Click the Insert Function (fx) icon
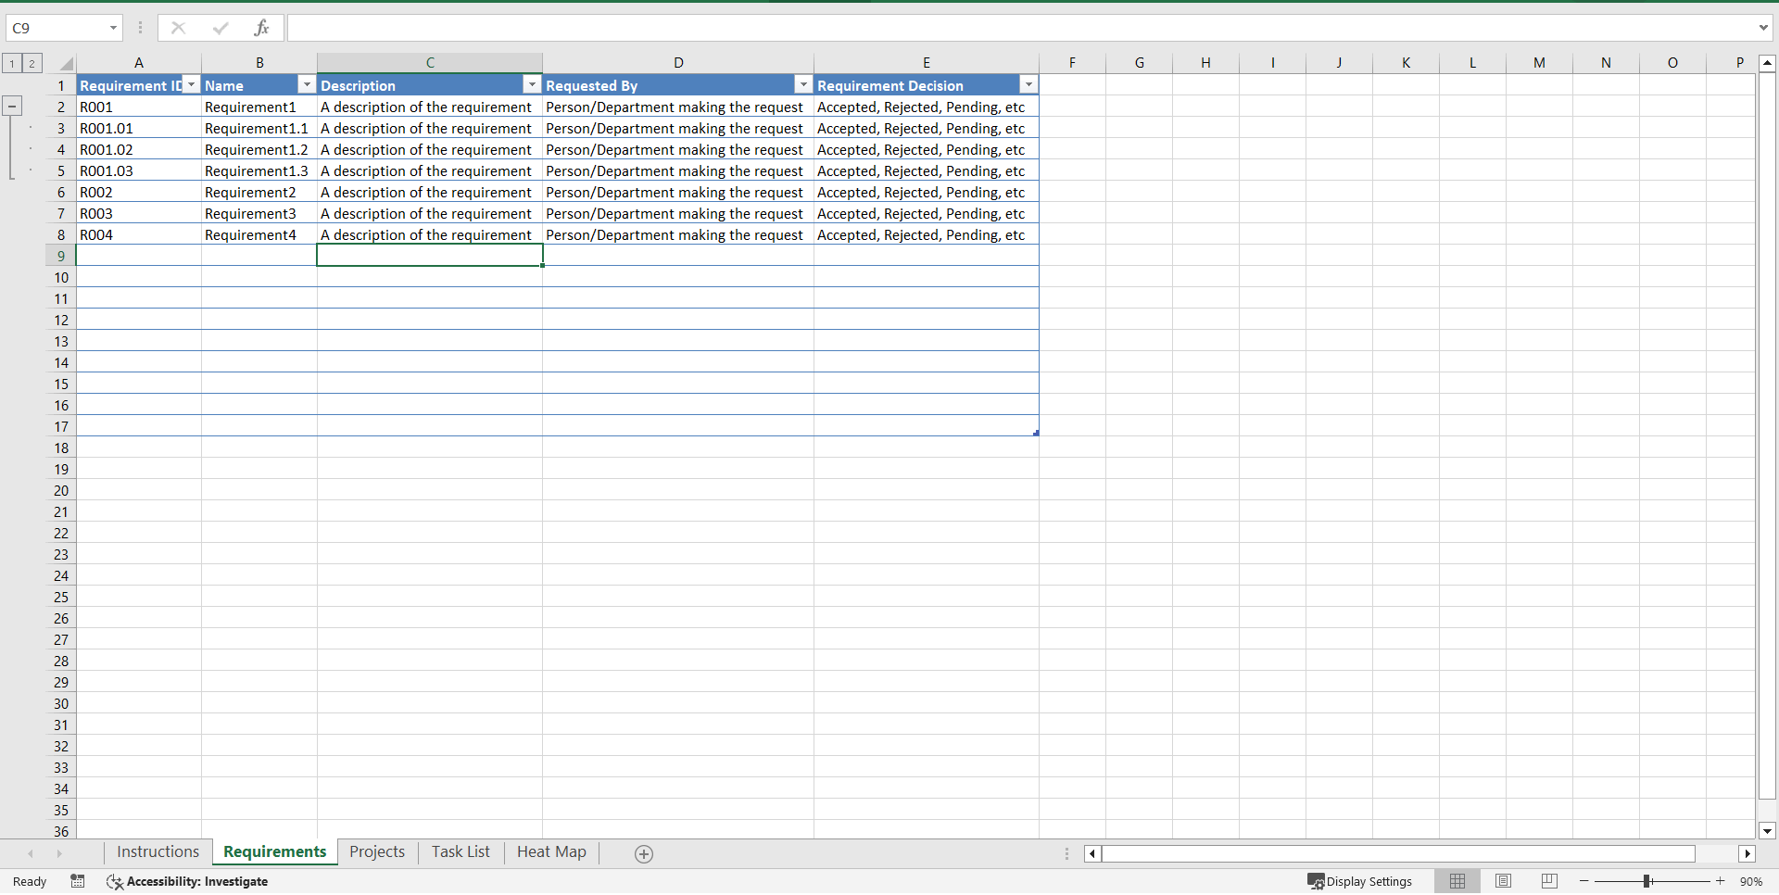Screen dimensions: 1779x895 [x=262, y=28]
